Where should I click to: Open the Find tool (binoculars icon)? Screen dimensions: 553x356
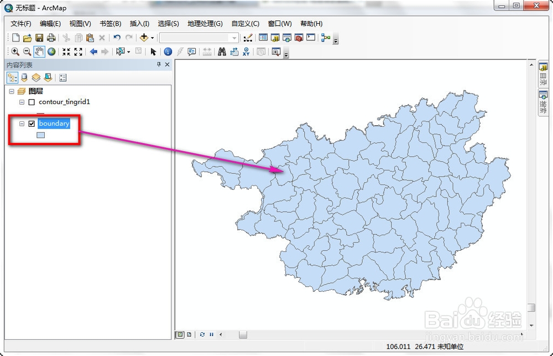click(x=221, y=51)
